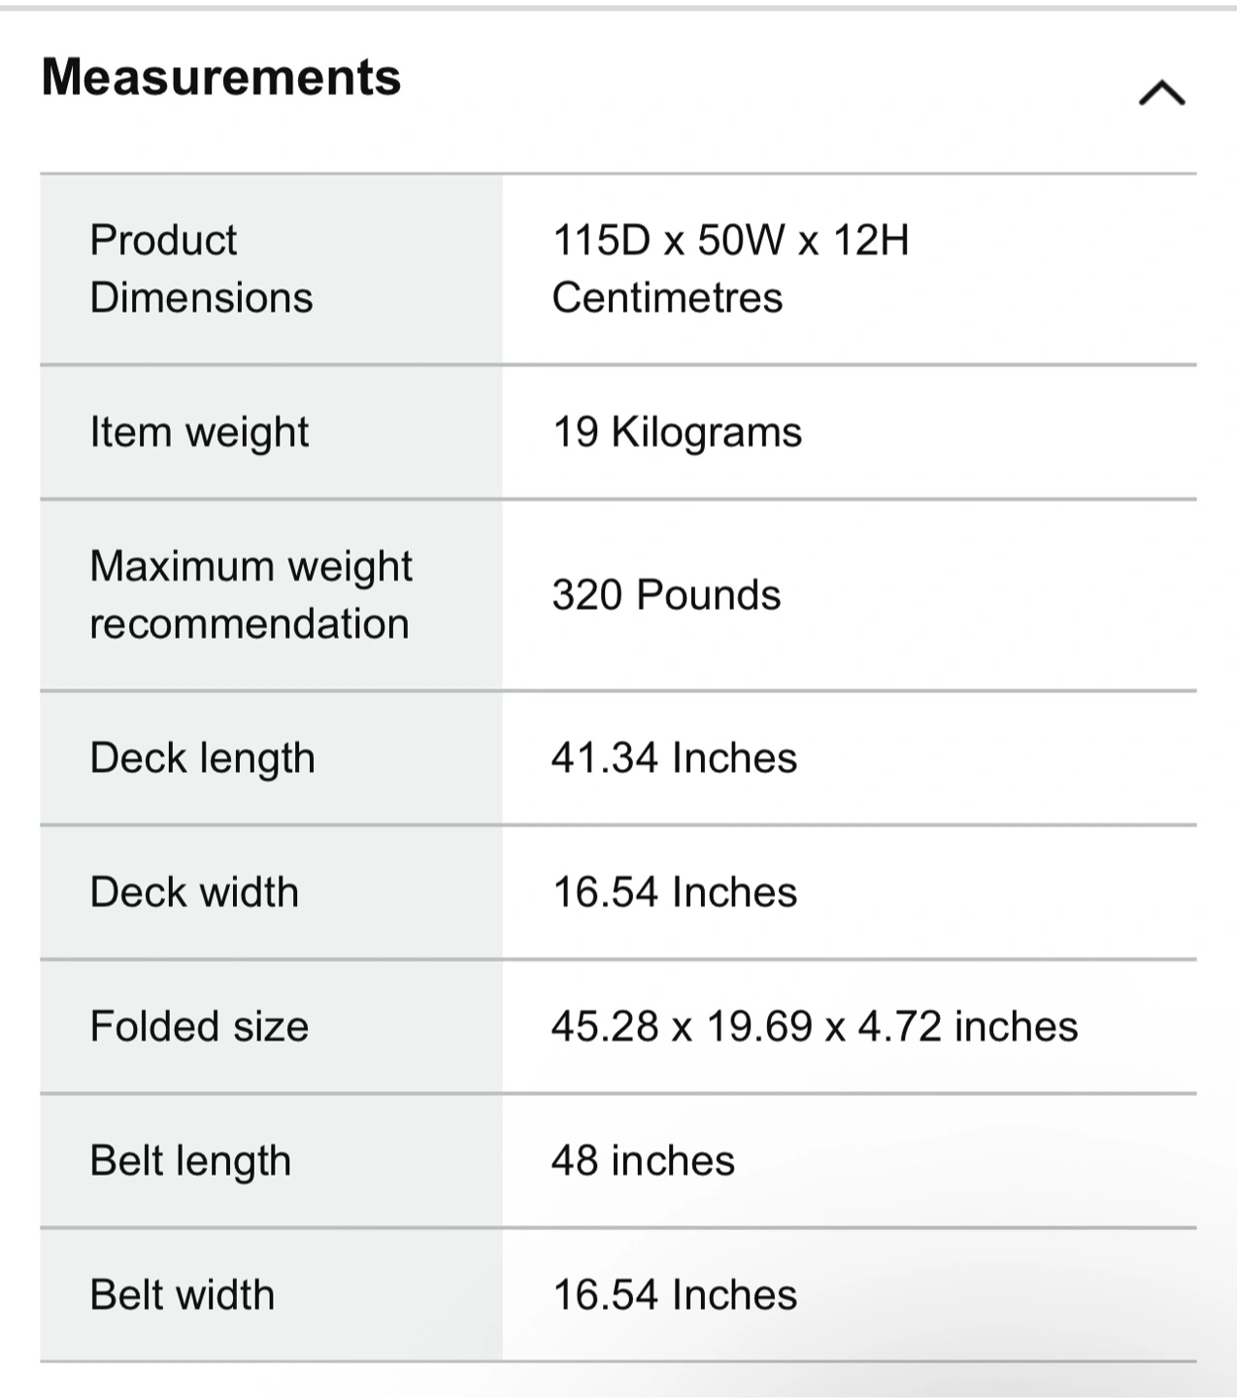Click the word recommendation in weight row
The width and height of the screenshot is (1237, 1398).
click(x=250, y=624)
